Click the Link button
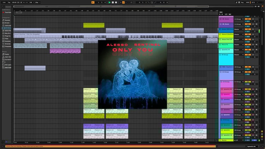 pyautogui.click(x=4, y=2)
